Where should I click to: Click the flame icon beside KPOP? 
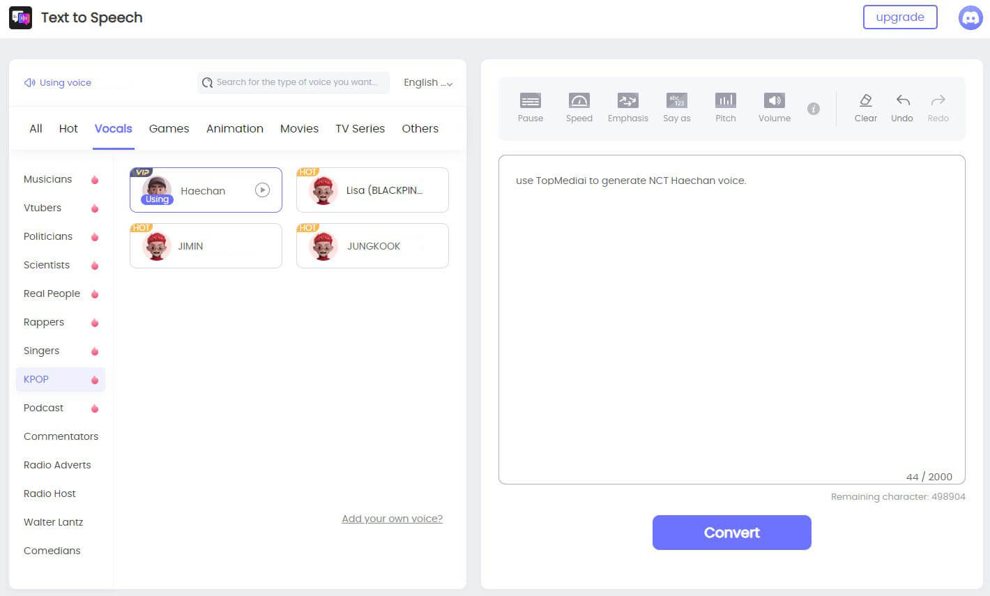click(95, 380)
